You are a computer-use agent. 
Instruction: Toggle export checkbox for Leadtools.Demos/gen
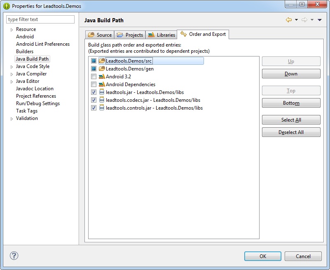pyautogui.click(x=94, y=69)
